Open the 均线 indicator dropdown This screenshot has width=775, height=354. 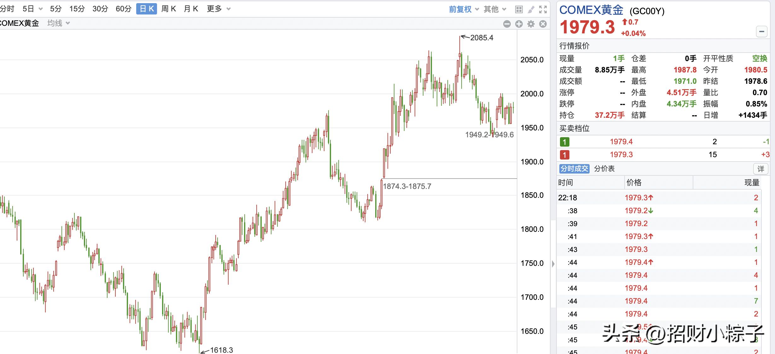pyautogui.click(x=58, y=23)
